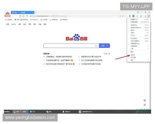Viewport: 155px width, 124px height.
Task: Open the home page icon
Action: click(24, 16)
